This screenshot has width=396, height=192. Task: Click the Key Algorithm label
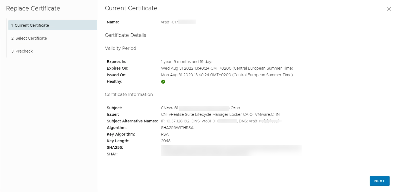pyautogui.click(x=121, y=134)
